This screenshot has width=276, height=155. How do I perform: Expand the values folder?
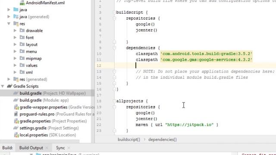pos(15,65)
